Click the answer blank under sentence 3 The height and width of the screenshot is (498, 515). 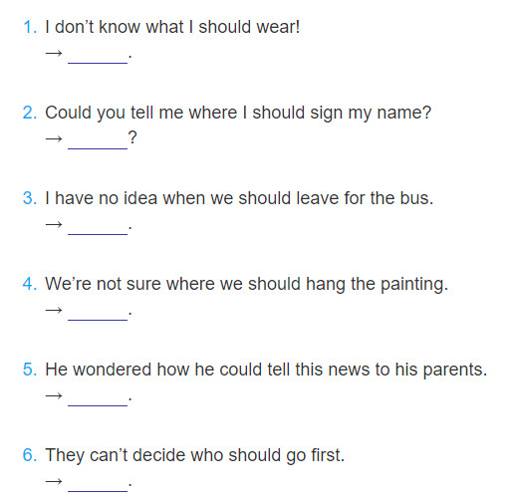click(x=98, y=229)
